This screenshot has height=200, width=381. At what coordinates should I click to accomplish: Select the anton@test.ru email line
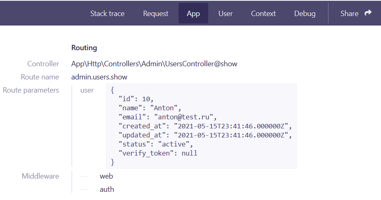click(x=168, y=117)
